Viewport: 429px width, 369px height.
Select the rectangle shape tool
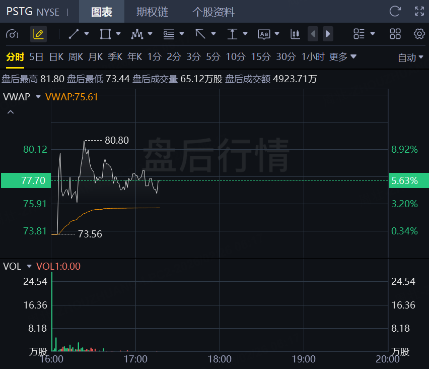click(105, 34)
